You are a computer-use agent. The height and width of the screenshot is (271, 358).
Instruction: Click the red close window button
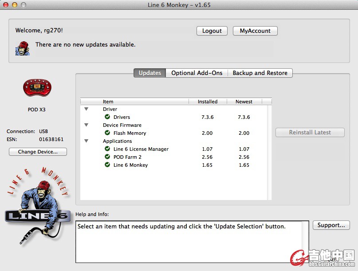(6, 5)
